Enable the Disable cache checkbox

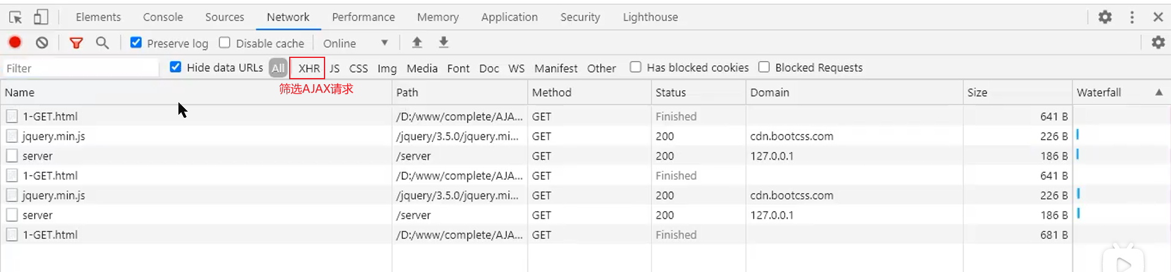[225, 43]
